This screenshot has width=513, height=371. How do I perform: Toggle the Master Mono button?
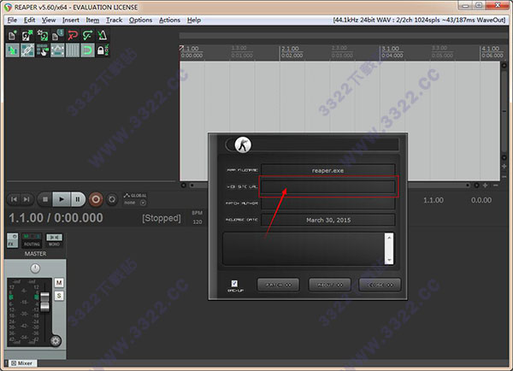point(54,240)
